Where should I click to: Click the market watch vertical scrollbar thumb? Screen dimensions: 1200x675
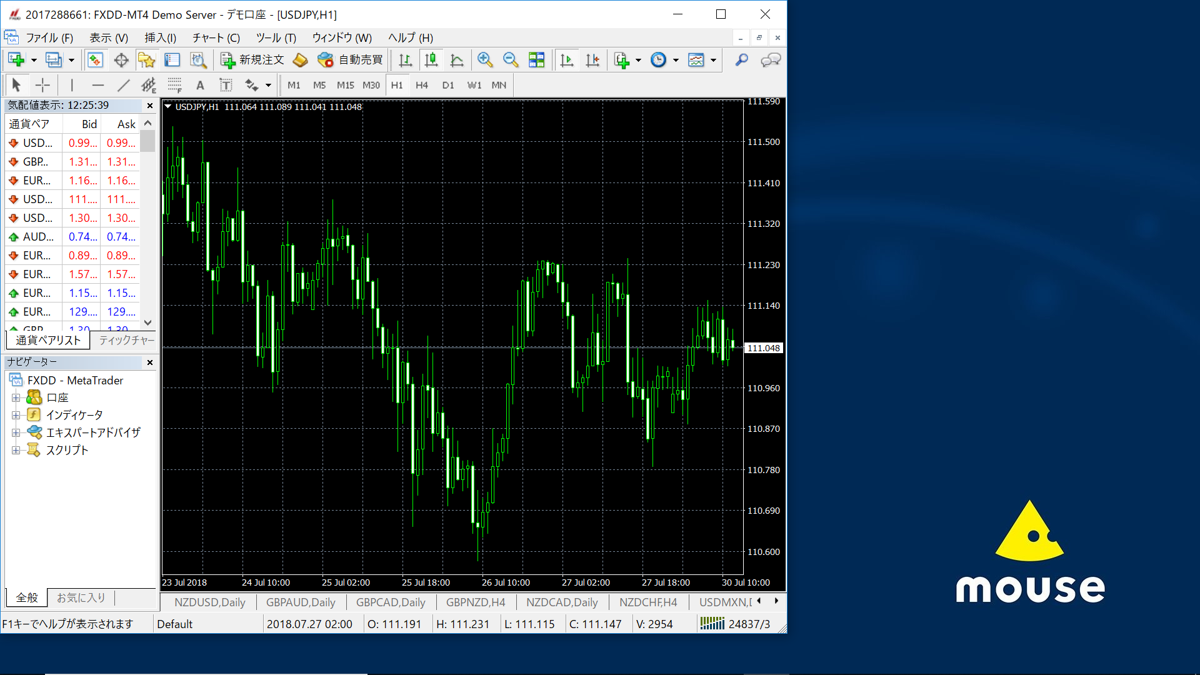click(147, 141)
